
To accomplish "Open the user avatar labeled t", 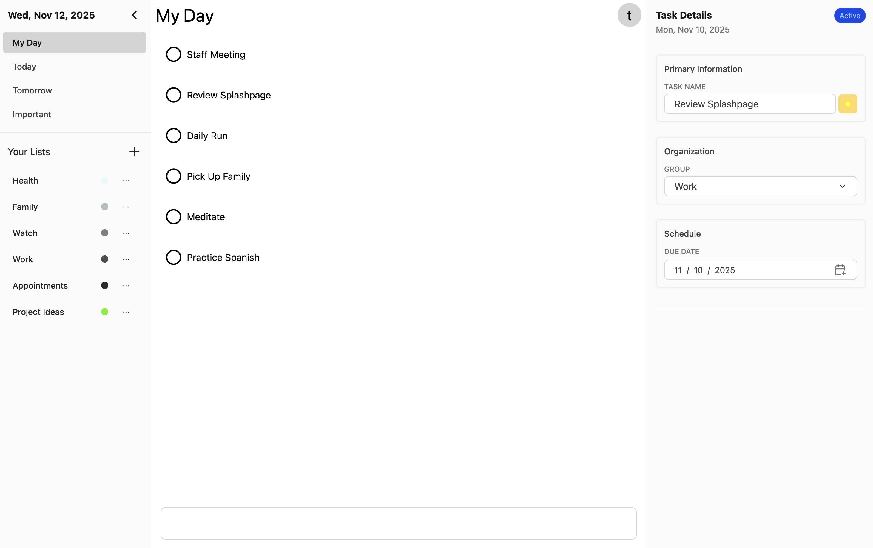I will (629, 15).
